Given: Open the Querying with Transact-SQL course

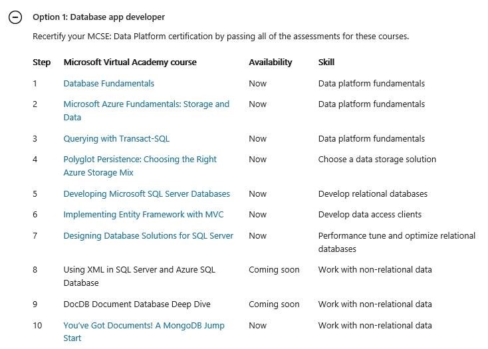Looking at the screenshot, I should tap(116, 139).
